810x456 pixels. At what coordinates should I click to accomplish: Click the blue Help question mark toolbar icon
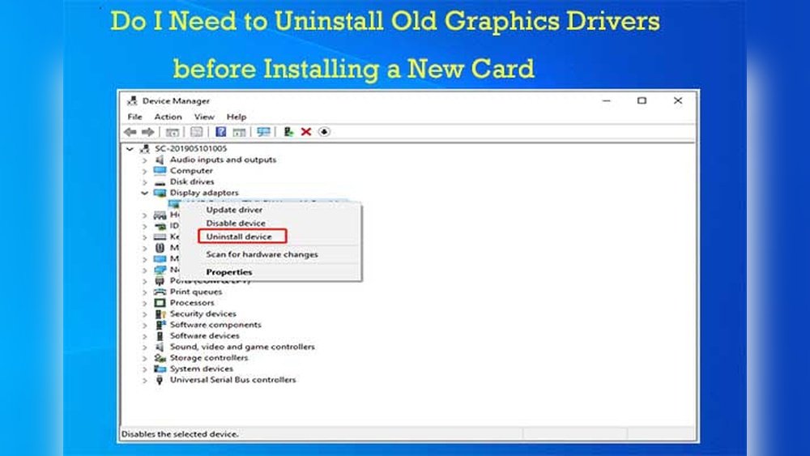(220, 132)
